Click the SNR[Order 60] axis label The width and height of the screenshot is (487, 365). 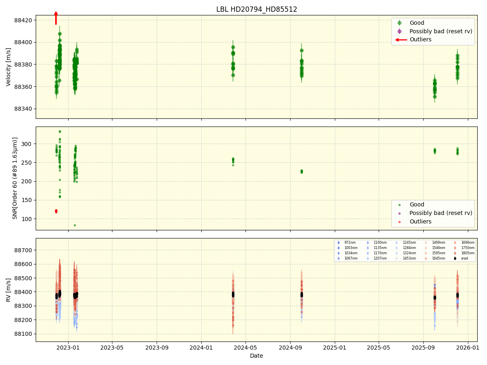coord(15,178)
